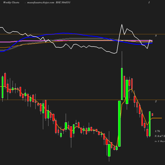Screen dimensions: 165x165
Task: Click the tallest green candlestick with long upper wick
Action: [122, 84]
